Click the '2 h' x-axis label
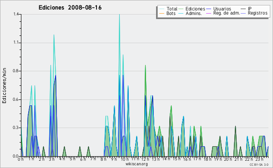This screenshot has height=168, width=273. (41, 159)
